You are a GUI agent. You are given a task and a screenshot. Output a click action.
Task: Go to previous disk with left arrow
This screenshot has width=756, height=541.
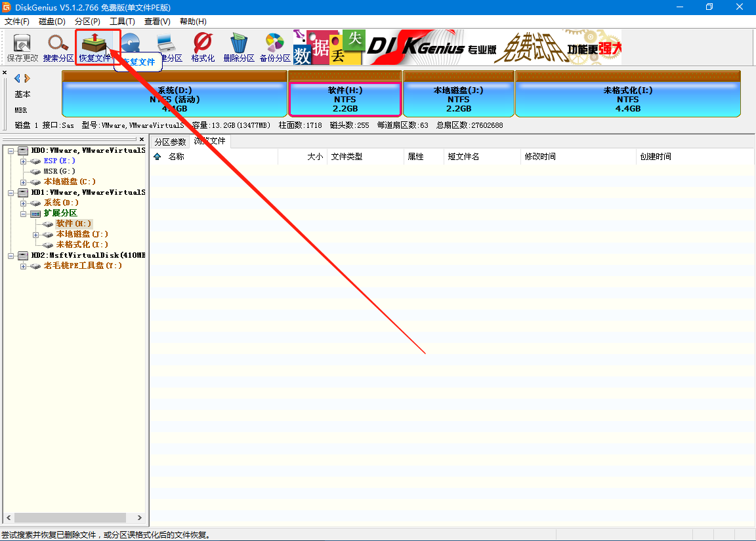click(17, 78)
